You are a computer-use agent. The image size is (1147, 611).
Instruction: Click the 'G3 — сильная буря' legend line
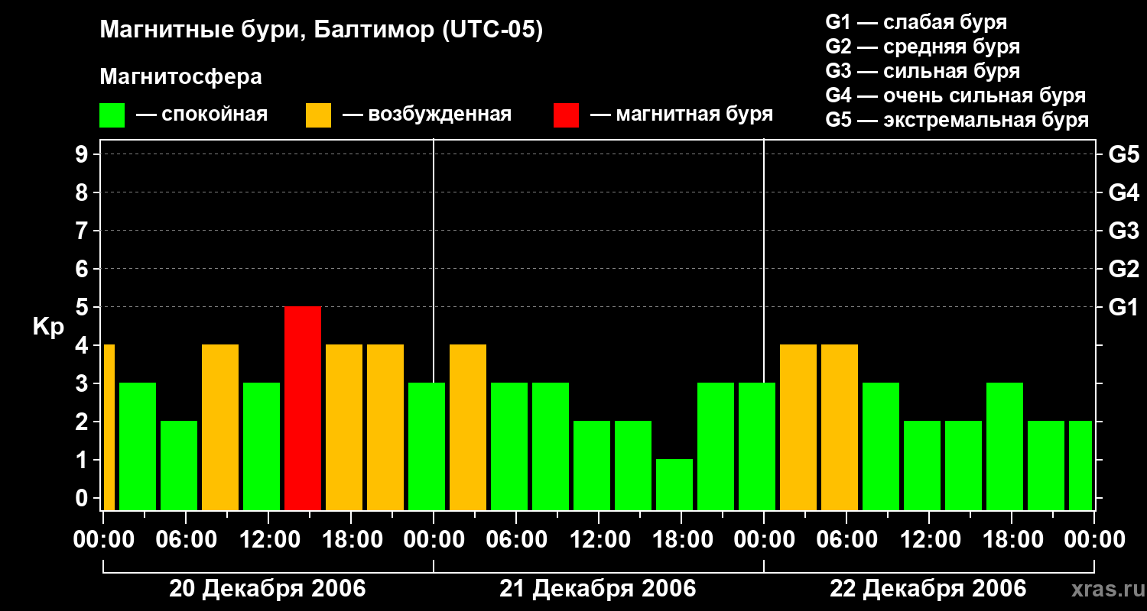click(922, 71)
